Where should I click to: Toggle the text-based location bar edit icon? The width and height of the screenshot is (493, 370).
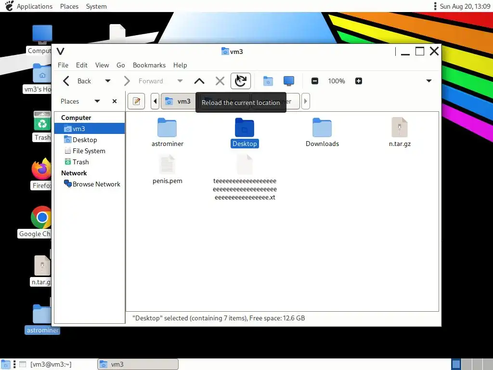click(136, 101)
